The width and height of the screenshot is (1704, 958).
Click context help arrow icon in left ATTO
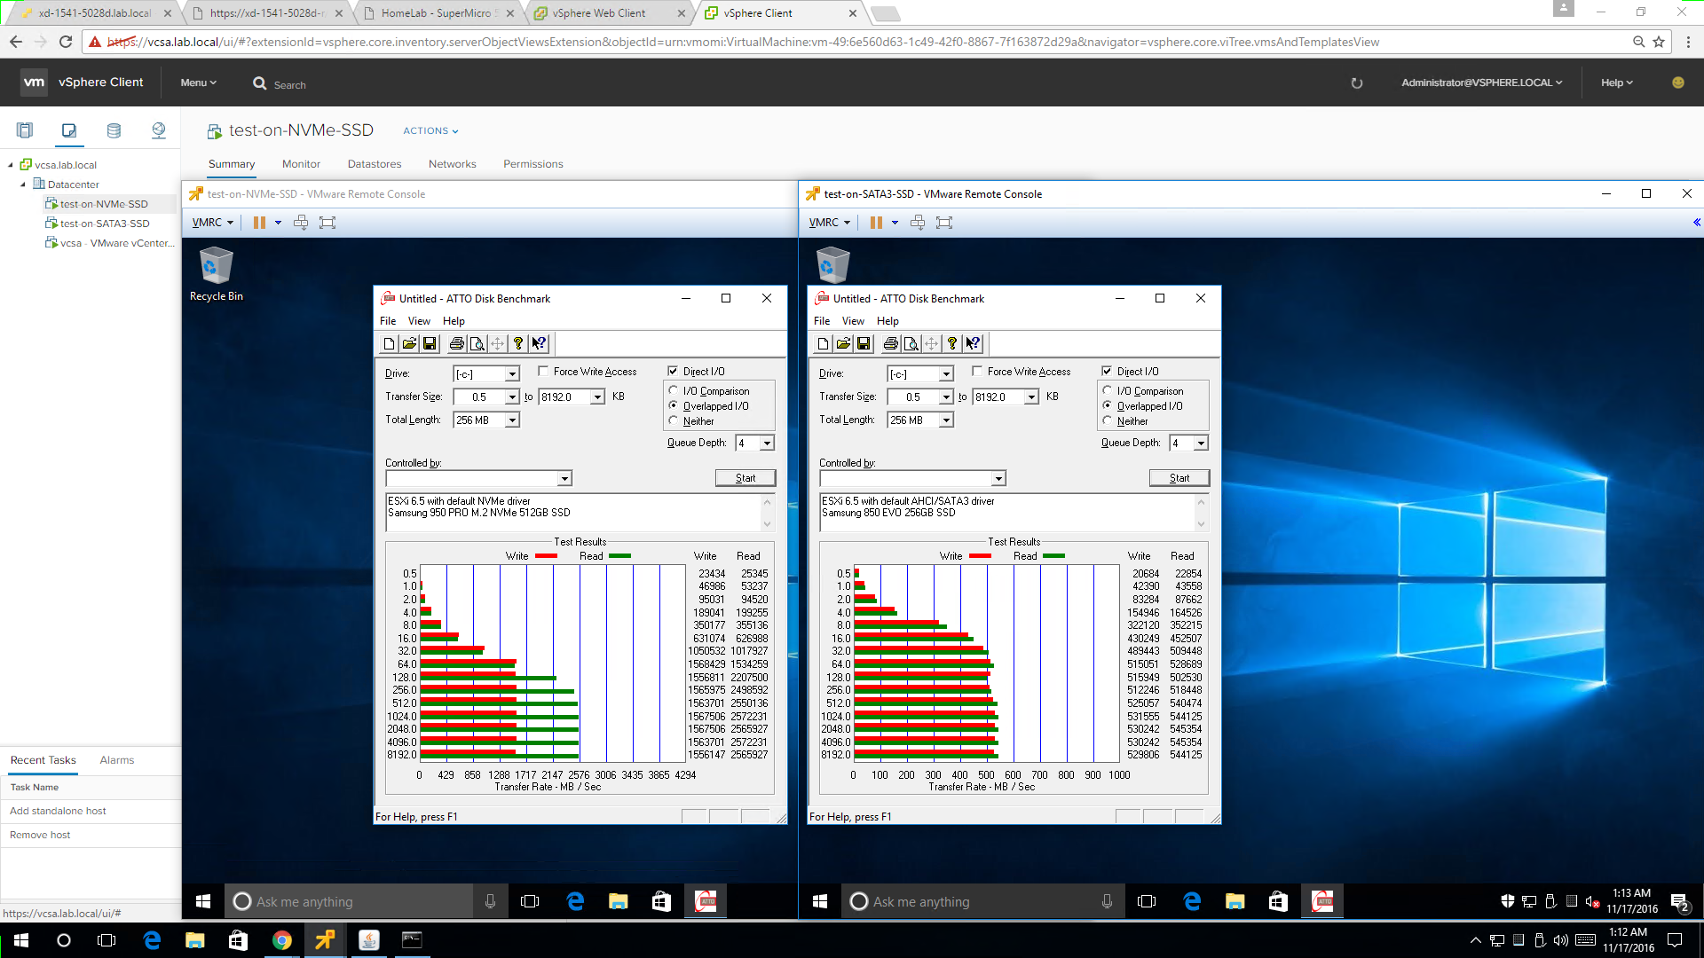[539, 344]
